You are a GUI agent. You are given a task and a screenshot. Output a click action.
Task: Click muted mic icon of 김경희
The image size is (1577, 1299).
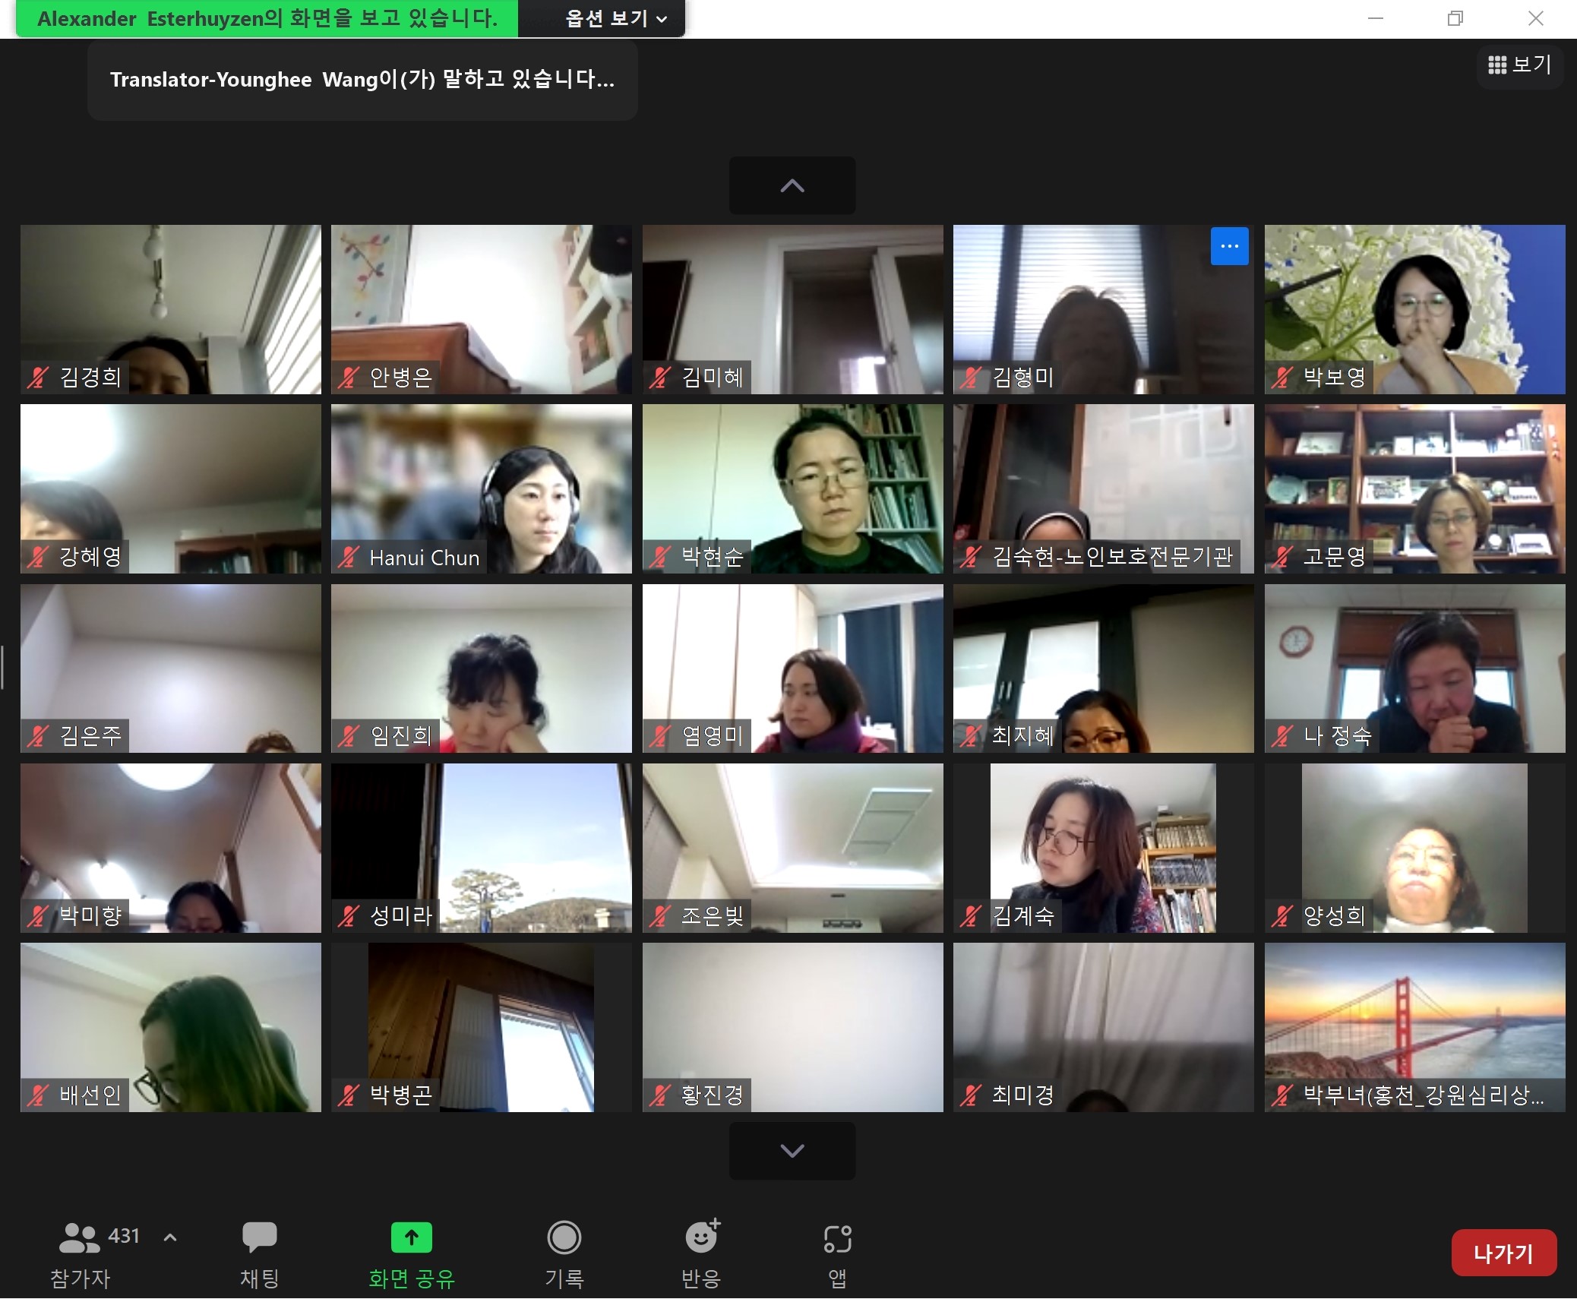(38, 378)
